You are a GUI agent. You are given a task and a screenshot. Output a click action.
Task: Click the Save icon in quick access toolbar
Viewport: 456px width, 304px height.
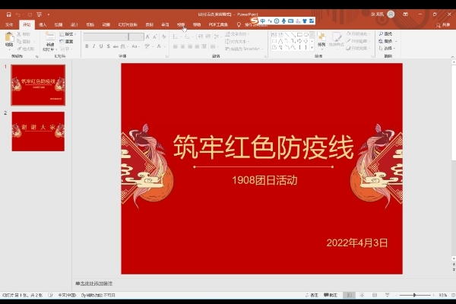click(7, 14)
